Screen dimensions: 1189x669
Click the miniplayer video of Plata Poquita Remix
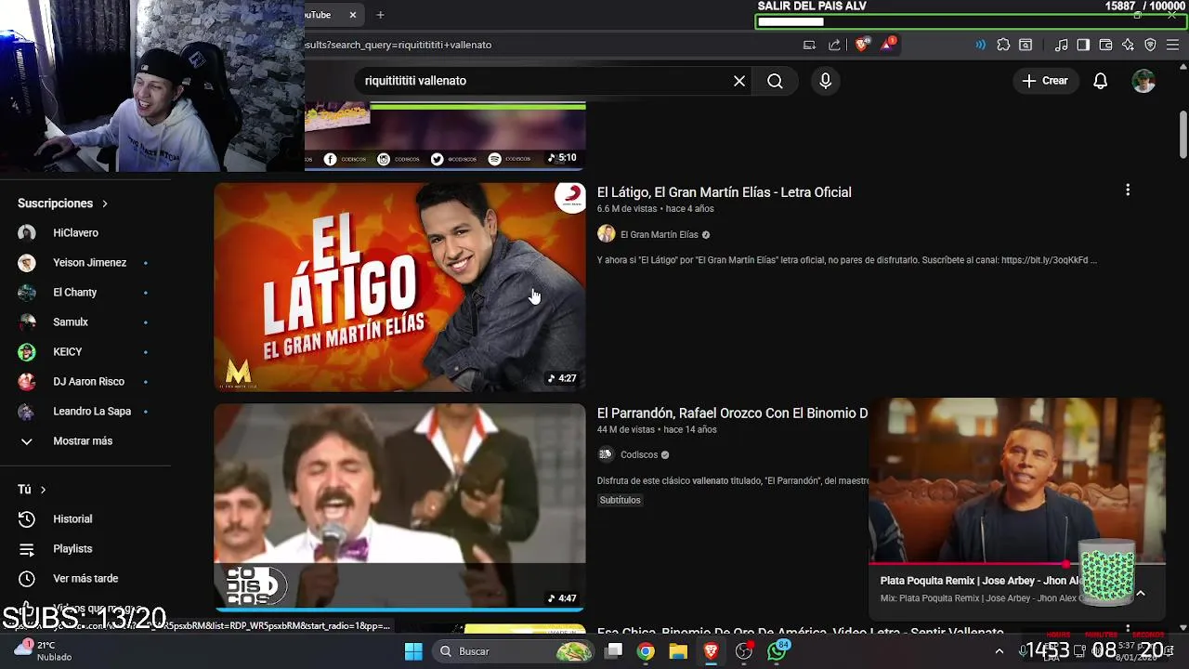[1017, 480]
